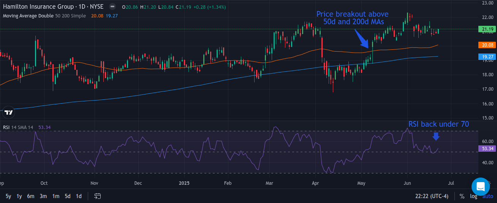Toggle logarithmic scale with log

(473, 196)
